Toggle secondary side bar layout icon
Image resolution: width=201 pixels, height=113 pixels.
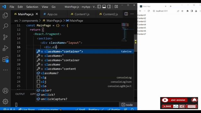click(109, 7)
